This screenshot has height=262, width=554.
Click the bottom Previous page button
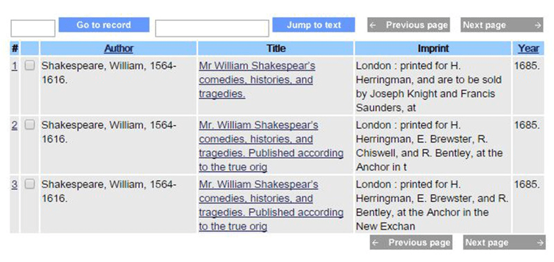pos(411,243)
